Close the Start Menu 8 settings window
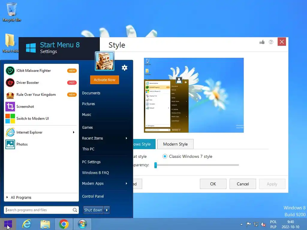 (282, 42)
